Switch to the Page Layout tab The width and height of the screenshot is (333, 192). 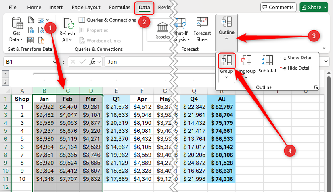pos(86,7)
